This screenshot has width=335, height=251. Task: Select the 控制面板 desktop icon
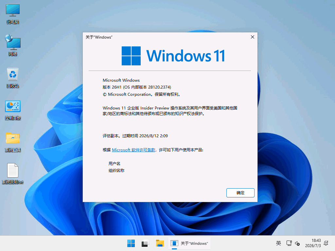[13, 110]
